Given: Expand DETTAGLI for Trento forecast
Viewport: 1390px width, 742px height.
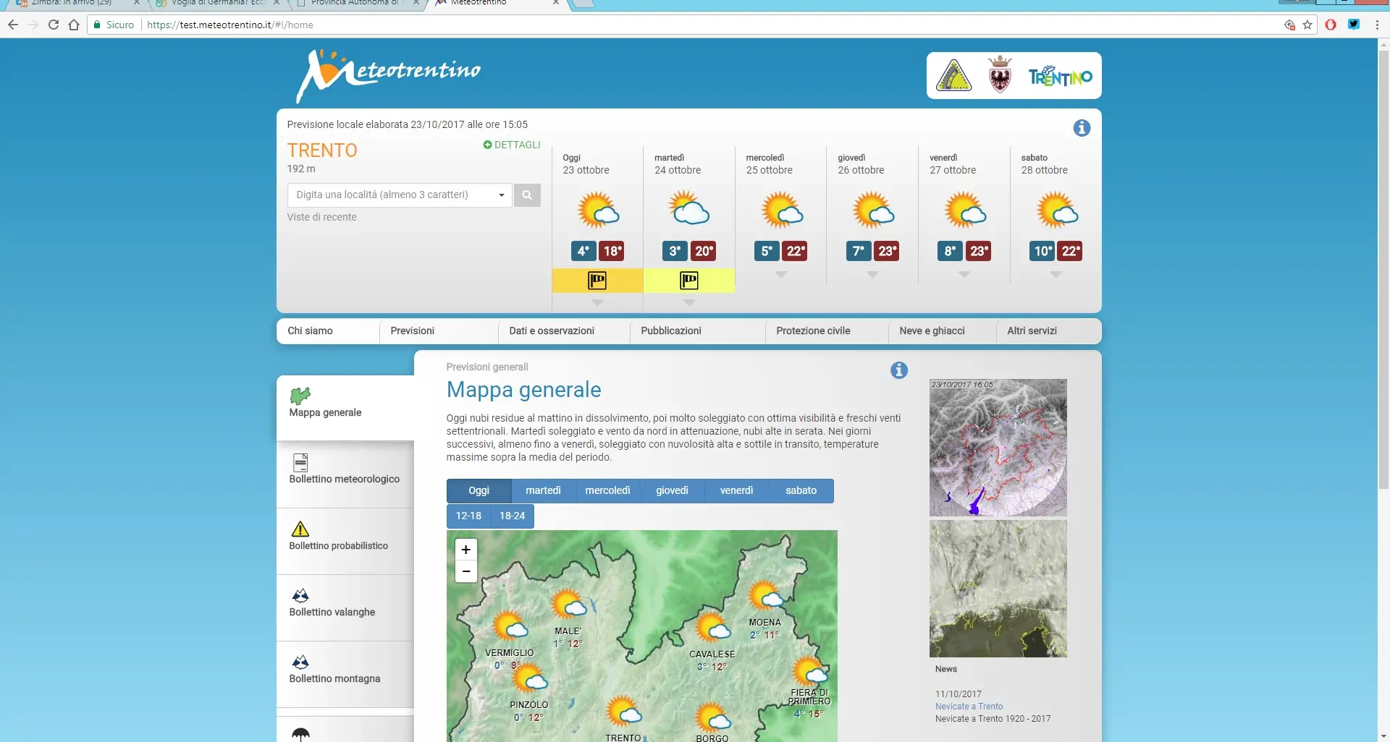Looking at the screenshot, I should click(512, 145).
